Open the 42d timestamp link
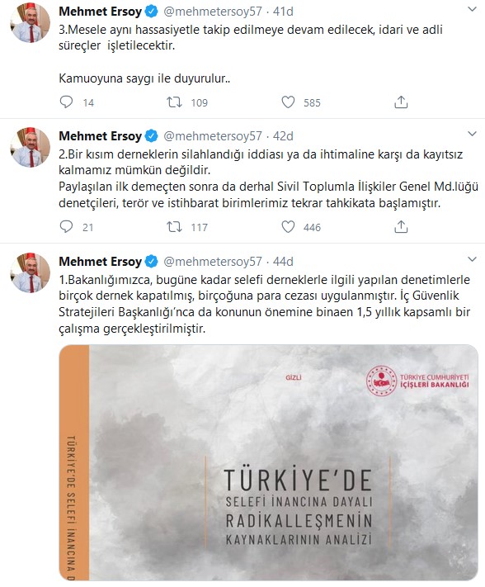485x587 pixels. pyautogui.click(x=283, y=136)
